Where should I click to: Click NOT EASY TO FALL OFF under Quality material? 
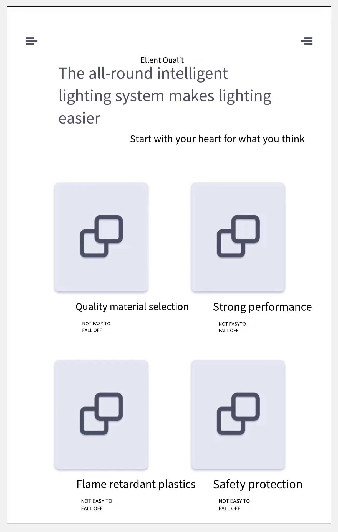pyautogui.click(x=96, y=327)
